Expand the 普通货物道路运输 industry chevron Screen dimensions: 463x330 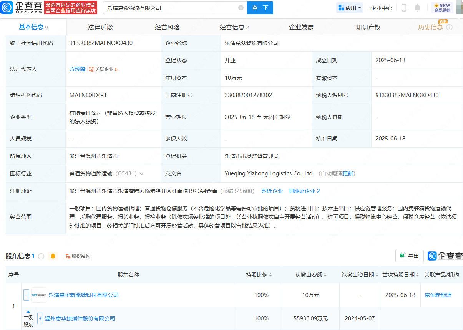pos(142,174)
